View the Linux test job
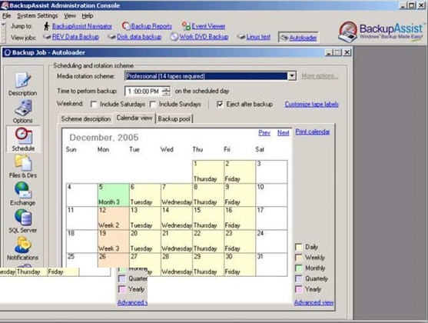428x323 pixels. tap(258, 37)
